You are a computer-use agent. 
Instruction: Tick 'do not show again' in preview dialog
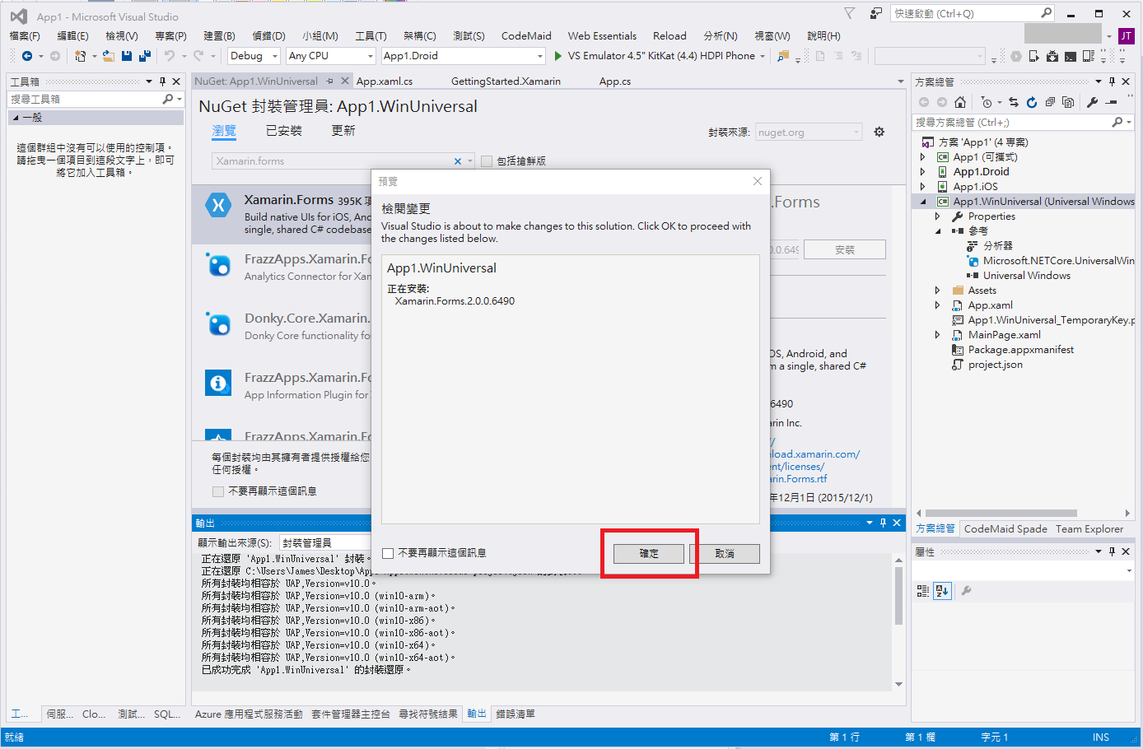pyautogui.click(x=389, y=553)
